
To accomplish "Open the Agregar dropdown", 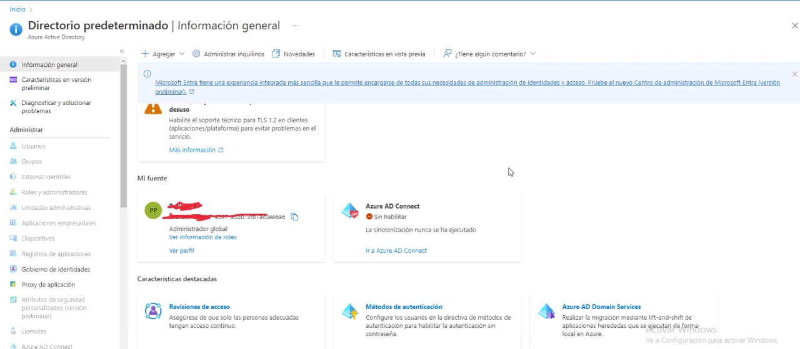I will point(163,54).
